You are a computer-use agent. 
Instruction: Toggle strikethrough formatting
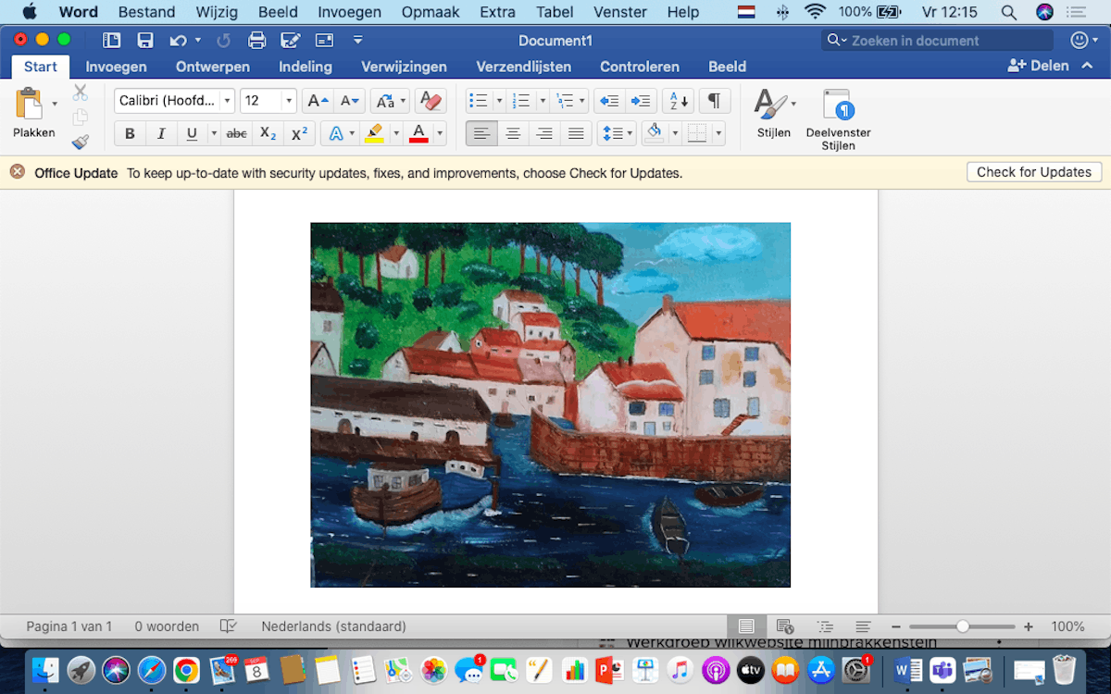click(x=237, y=133)
